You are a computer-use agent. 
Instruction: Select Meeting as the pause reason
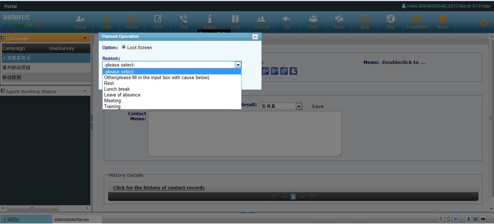tap(112, 101)
